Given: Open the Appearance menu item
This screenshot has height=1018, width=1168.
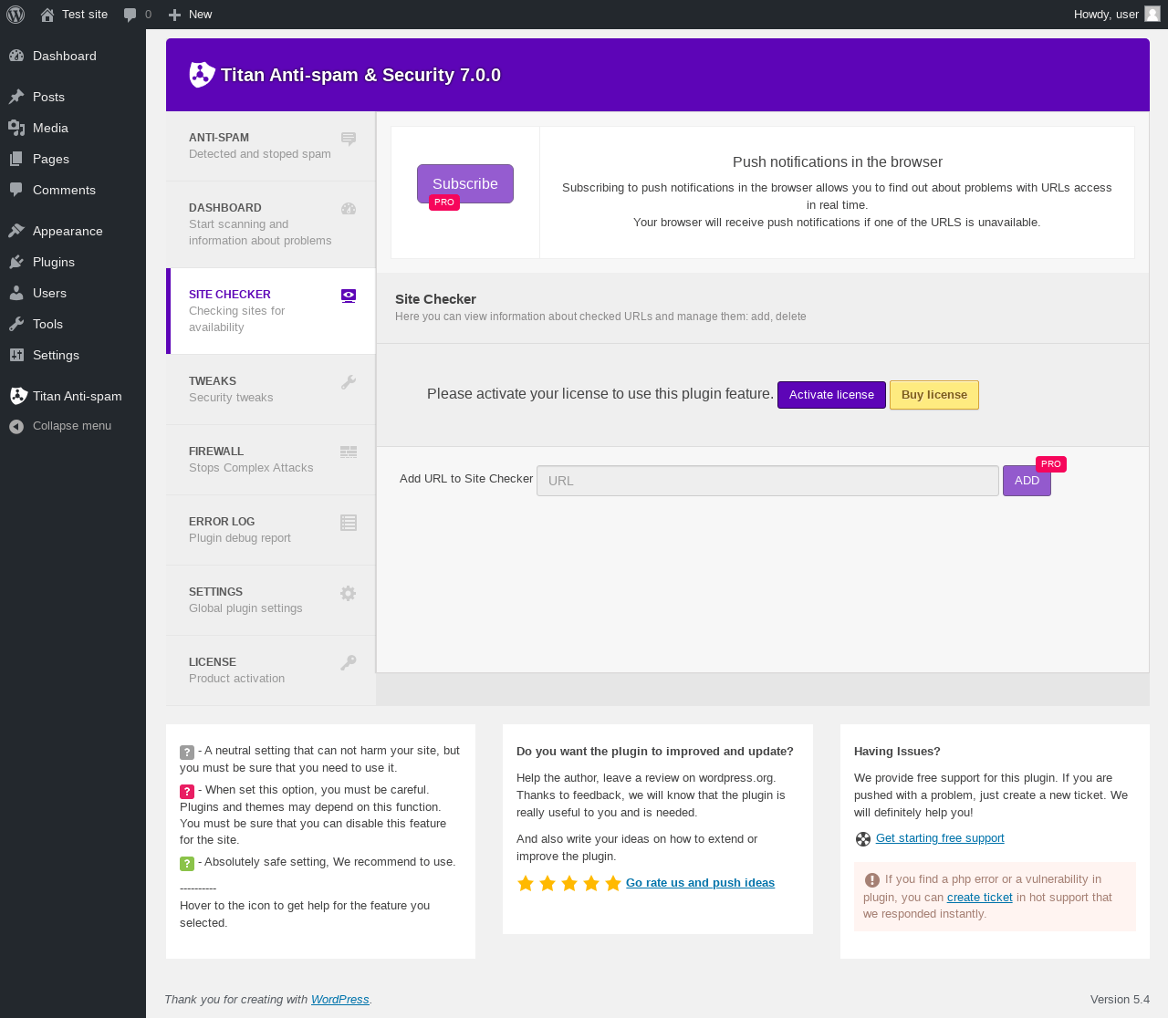Looking at the screenshot, I should [73, 231].
